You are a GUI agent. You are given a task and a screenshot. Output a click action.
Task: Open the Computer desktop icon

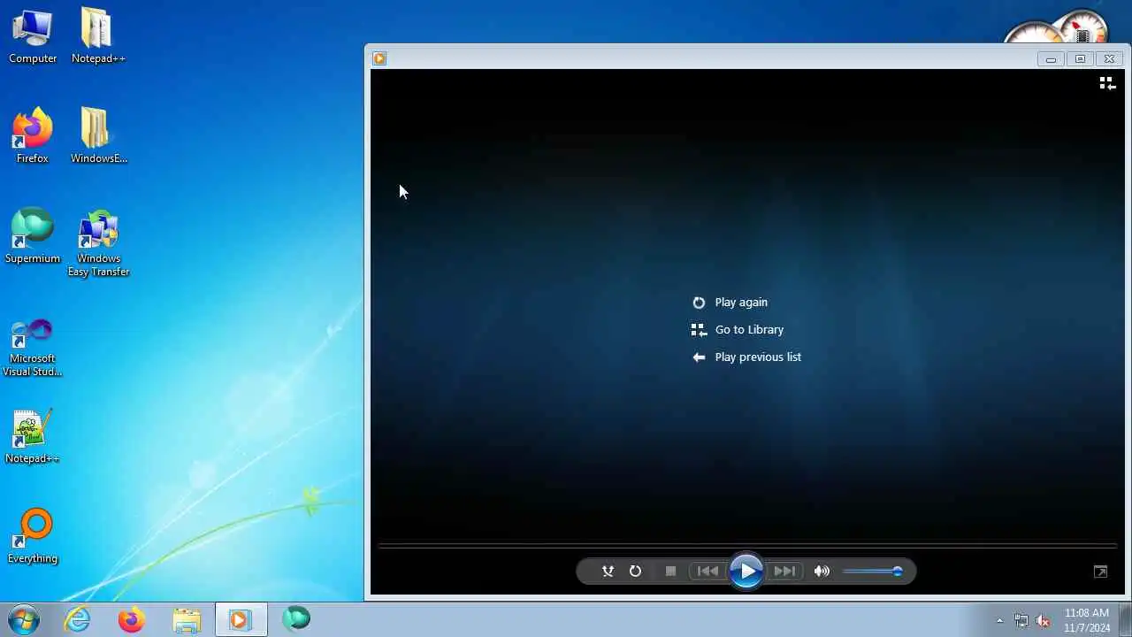click(x=33, y=36)
